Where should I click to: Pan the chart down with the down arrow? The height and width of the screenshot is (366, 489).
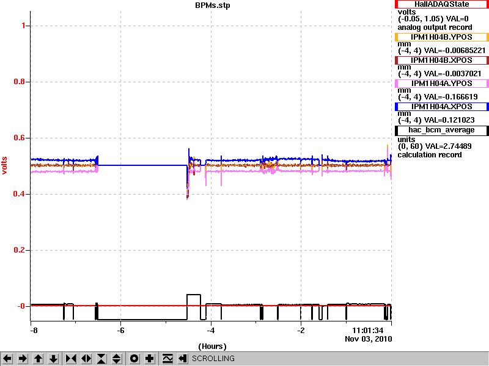click(x=53, y=359)
